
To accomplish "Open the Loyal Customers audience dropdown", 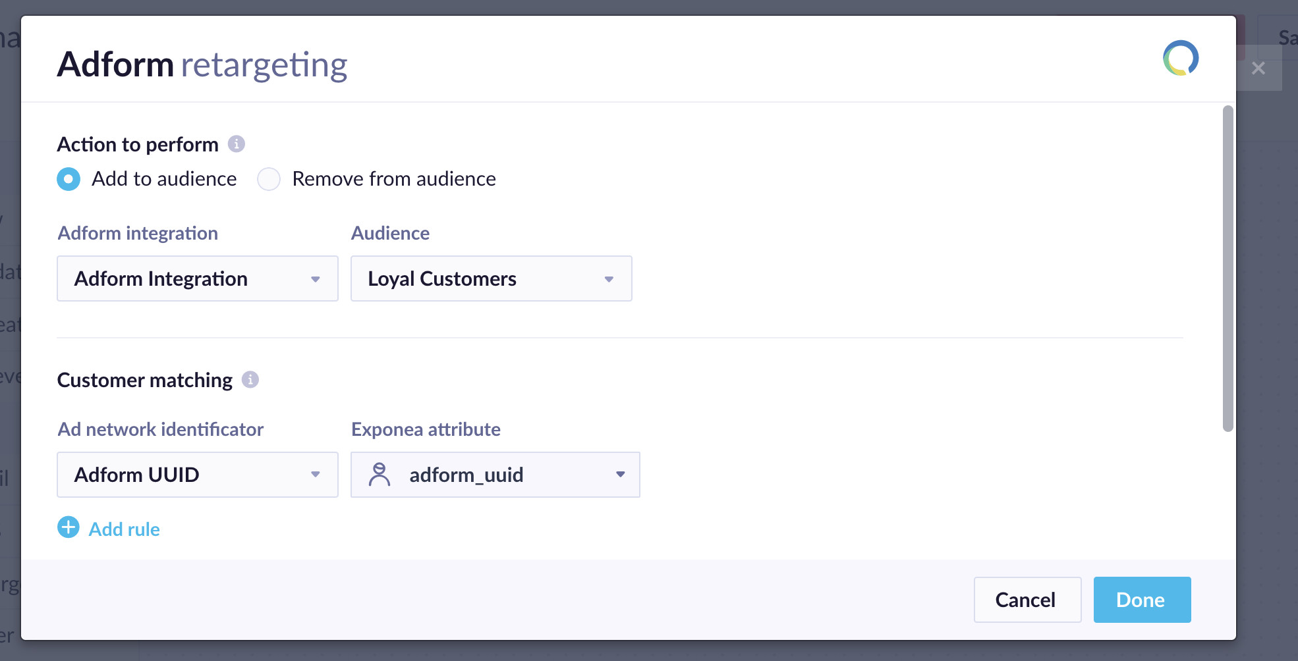I will [492, 278].
